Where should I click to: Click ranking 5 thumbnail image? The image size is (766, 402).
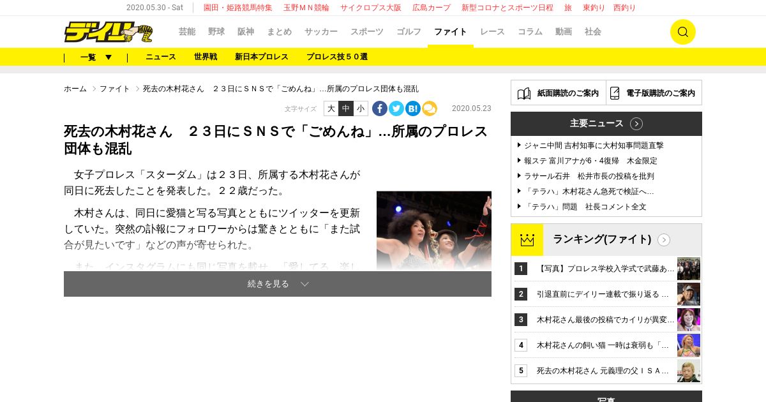click(x=689, y=371)
